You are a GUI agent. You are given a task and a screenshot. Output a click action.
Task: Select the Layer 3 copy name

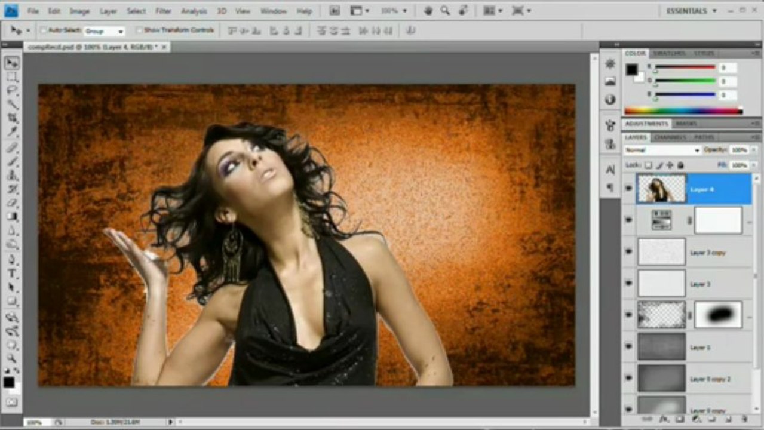(x=708, y=253)
